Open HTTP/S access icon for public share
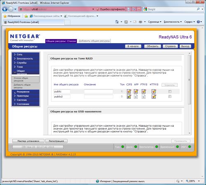Screen dimensions: 206x185 pyautogui.click(x=154, y=91)
